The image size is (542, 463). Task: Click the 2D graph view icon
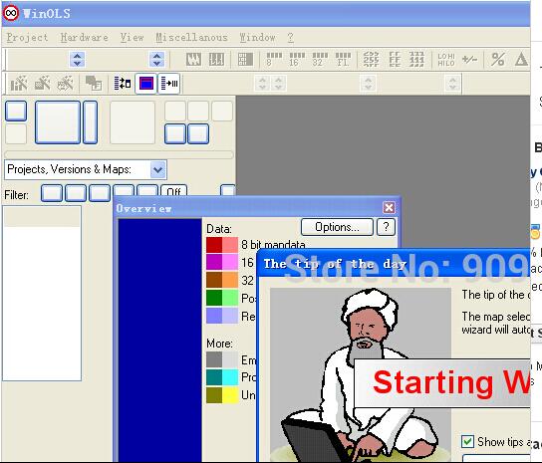coord(193,60)
